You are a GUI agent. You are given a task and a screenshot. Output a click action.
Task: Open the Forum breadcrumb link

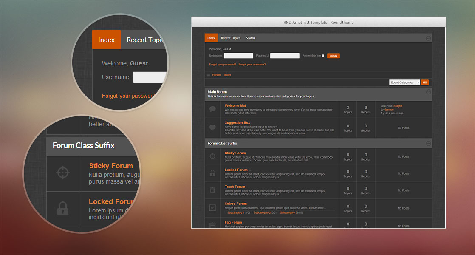point(216,75)
